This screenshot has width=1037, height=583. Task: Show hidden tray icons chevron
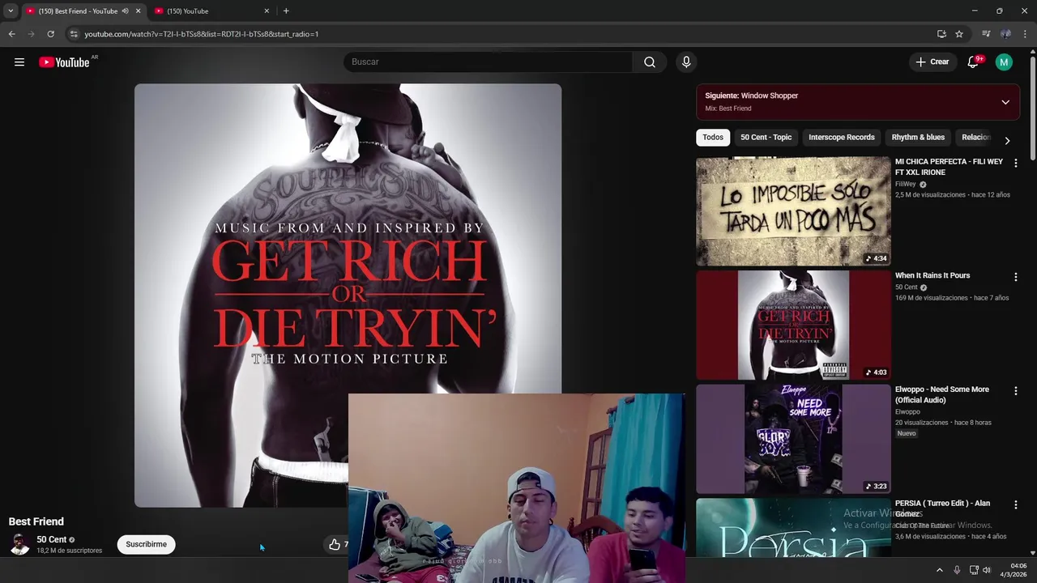pos(940,570)
